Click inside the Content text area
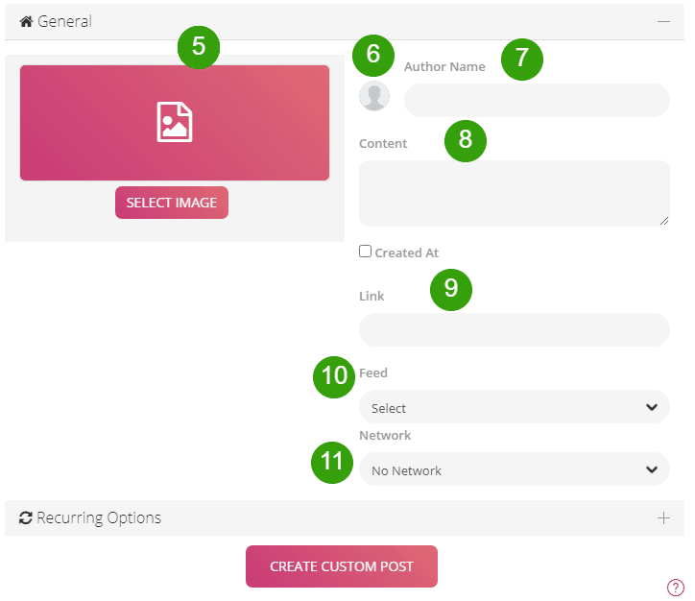The image size is (695, 601). [x=514, y=193]
